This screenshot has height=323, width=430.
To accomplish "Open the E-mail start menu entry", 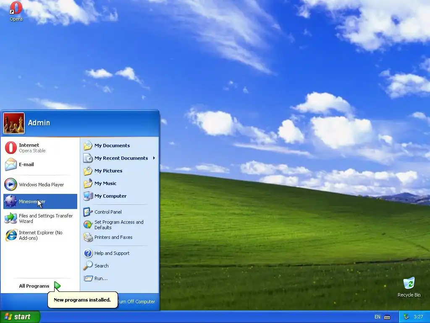I will tap(40, 164).
